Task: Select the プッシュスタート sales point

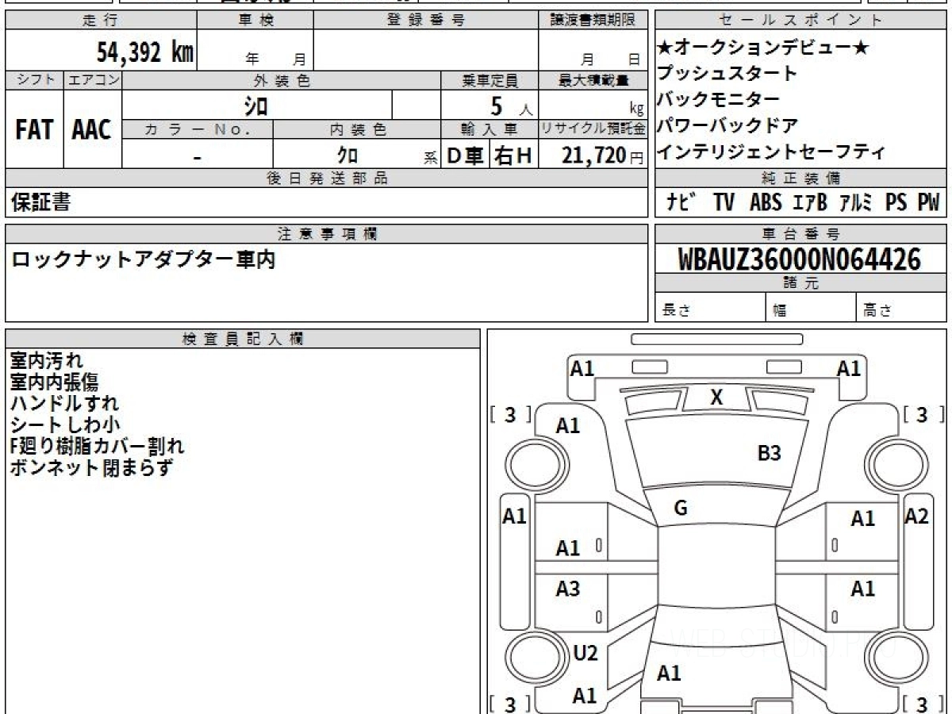Action: (727, 74)
